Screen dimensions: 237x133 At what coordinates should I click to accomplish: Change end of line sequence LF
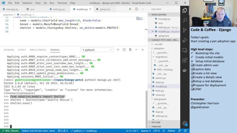(x=164, y=131)
